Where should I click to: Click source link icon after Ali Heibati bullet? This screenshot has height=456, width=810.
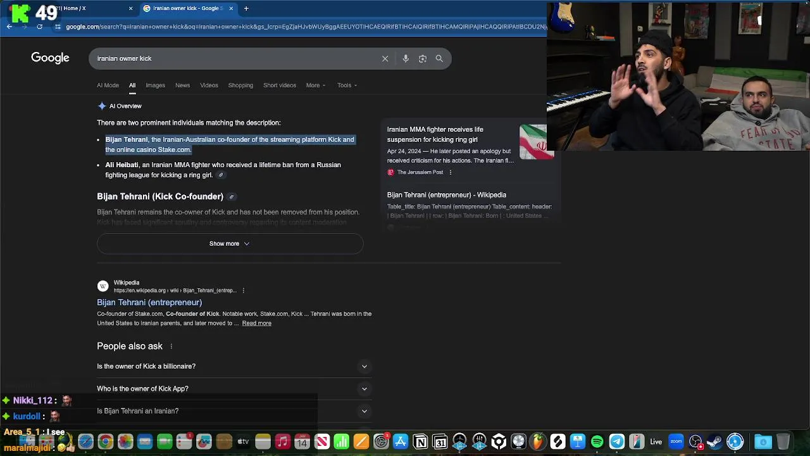(x=221, y=175)
